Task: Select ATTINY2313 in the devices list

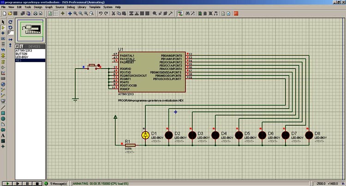Action: [x=24, y=50]
